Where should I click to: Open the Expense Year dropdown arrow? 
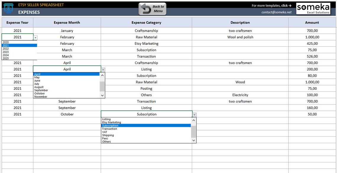point(35,38)
